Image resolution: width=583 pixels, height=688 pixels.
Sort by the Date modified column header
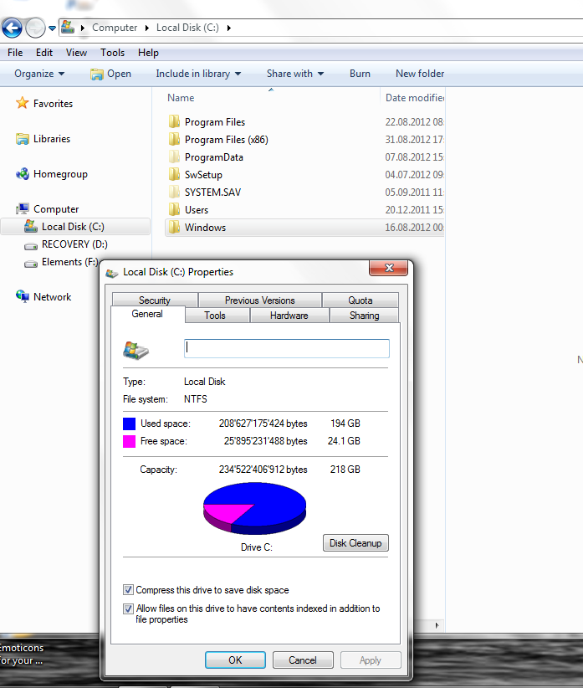[x=413, y=98]
